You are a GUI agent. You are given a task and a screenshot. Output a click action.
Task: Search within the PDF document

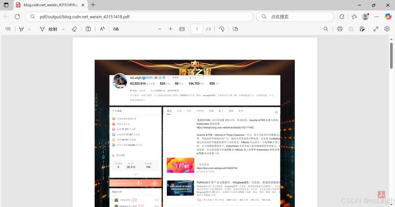326,29
